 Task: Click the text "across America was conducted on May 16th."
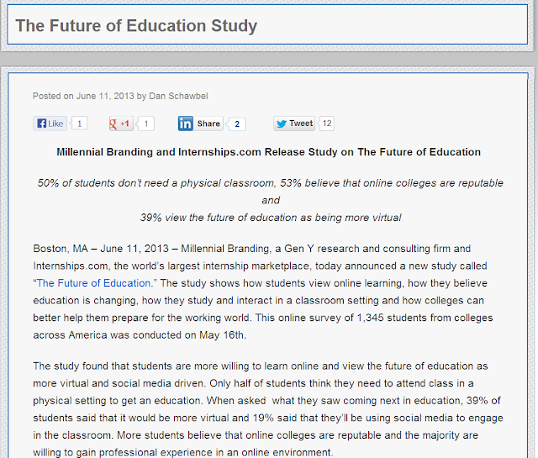[x=140, y=334]
